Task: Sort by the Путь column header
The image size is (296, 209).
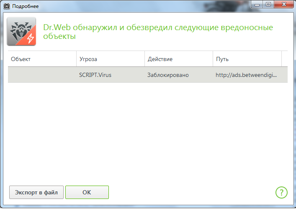Action: (x=247, y=59)
